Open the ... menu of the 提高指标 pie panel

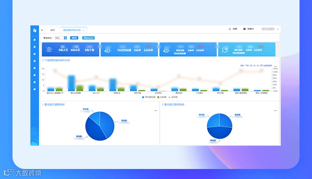click(x=156, y=110)
